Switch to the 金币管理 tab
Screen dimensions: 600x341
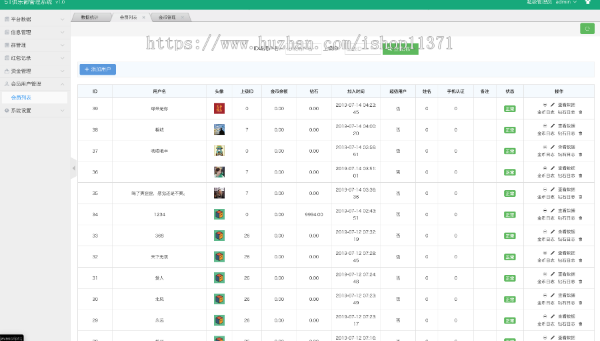[167, 17]
